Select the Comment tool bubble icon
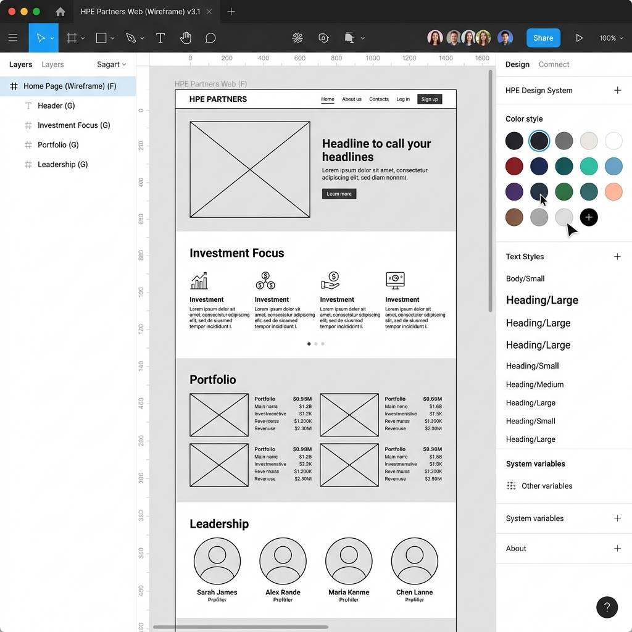632x632 pixels. [210, 38]
